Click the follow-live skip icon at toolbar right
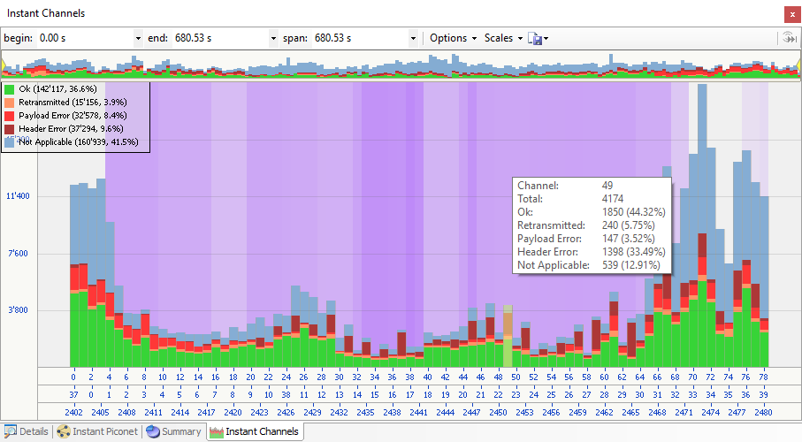 (x=786, y=38)
